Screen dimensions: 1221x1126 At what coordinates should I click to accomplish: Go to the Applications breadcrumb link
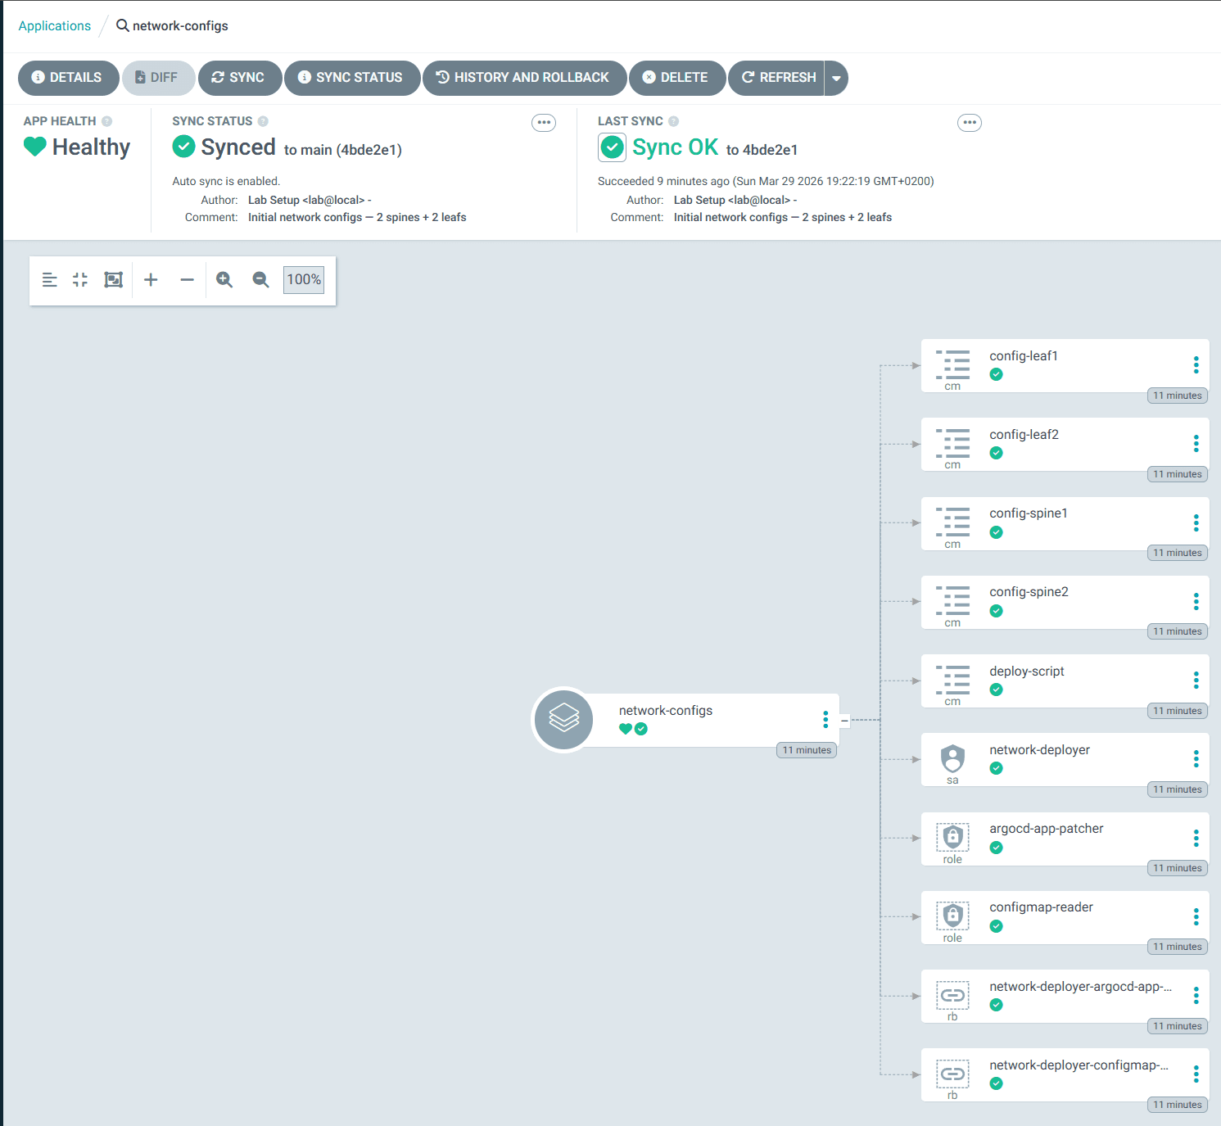[55, 26]
